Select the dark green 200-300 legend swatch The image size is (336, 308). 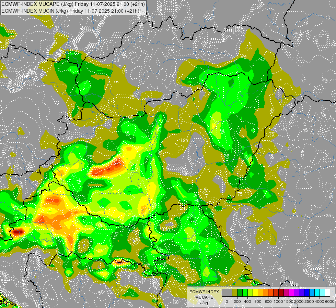pos(240,293)
